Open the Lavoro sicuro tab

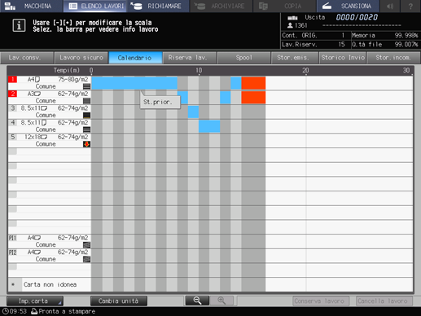point(81,58)
